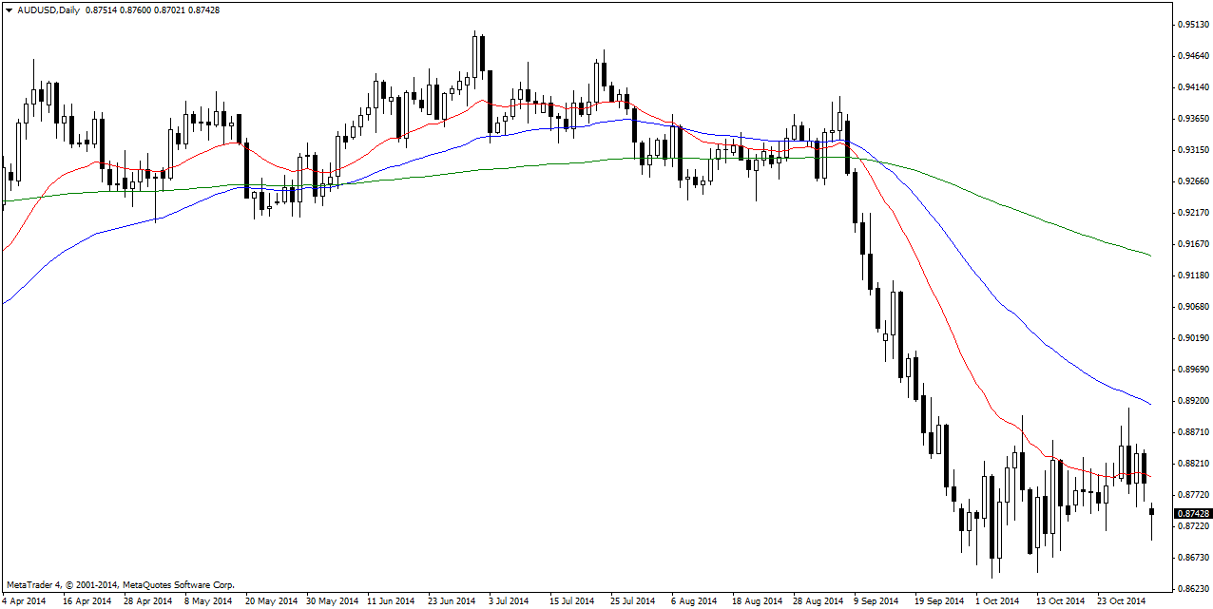Viewport: 1213px width, 609px height.
Task: Click the 0.95130 price axis label
Action: point(1192,25)
